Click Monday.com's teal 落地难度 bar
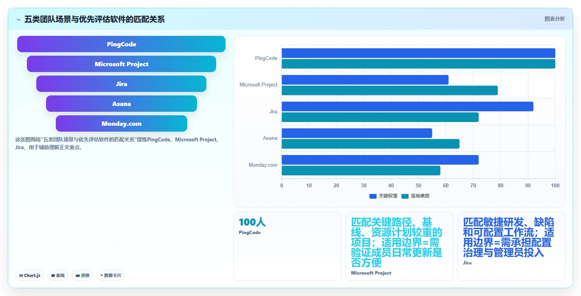 coord(361,171)
